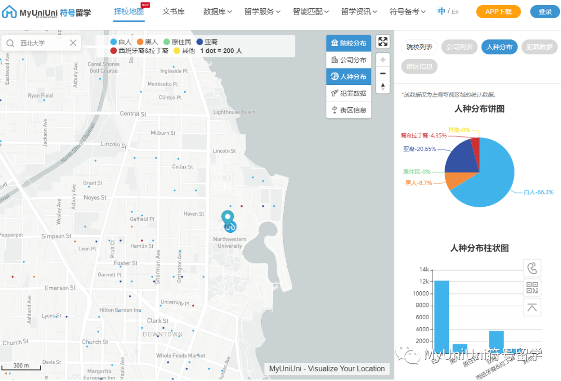Screen dimensions: 561x381
Task: Go to 择校地图 in navigation
Action: pos(129,12)
